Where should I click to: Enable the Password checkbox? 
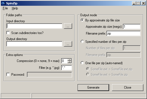tap(8, 75)
